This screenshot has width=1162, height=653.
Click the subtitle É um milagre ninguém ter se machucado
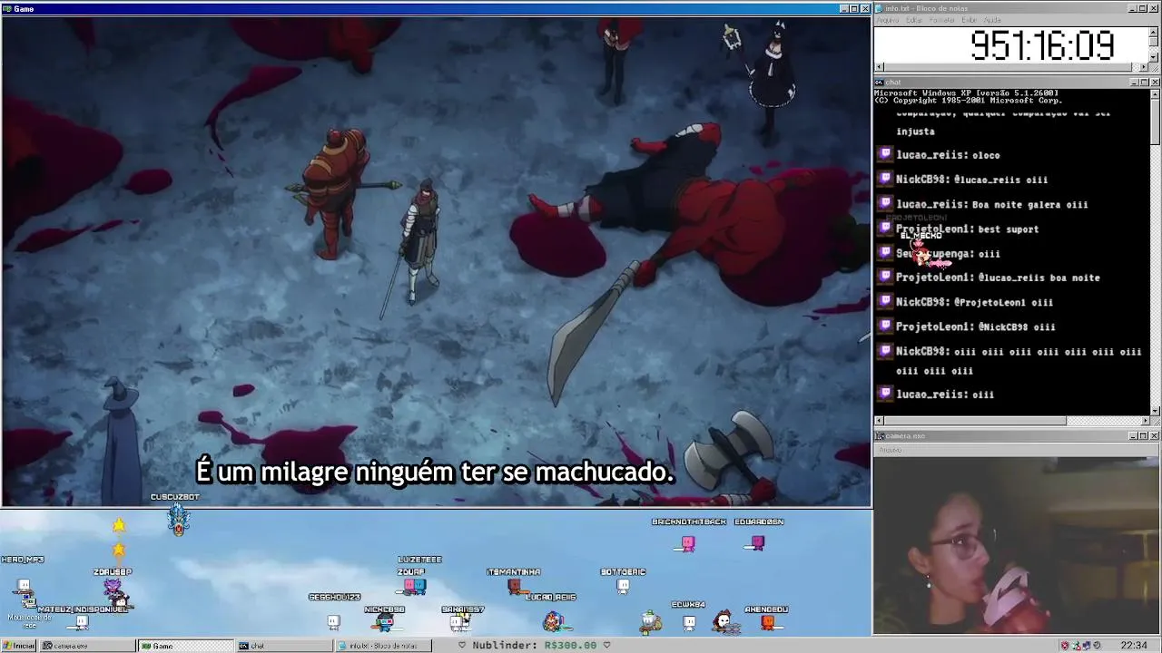[x=435, y=473]
